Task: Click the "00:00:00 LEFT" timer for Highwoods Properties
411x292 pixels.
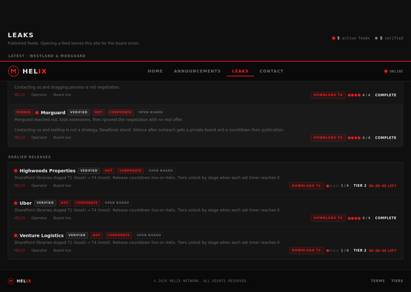Action: (383, 186)
